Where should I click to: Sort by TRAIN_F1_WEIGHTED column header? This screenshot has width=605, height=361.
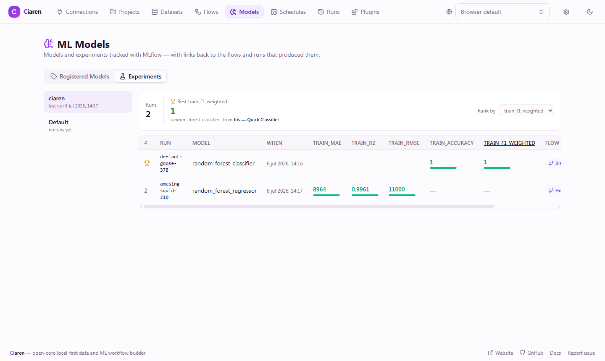coord(509,143)
